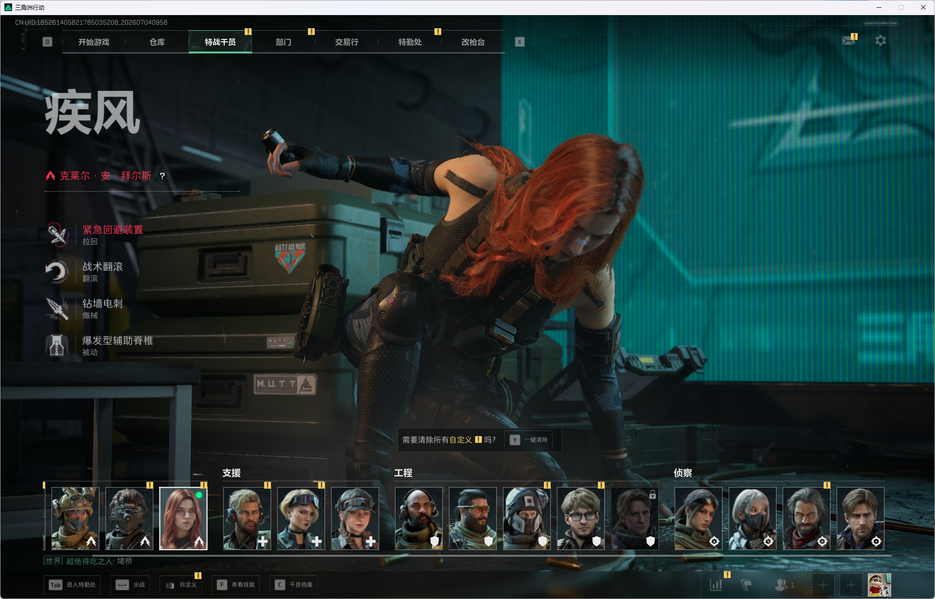935x599 pixels.
Task: Select the masked helmeted engineer operator
Action: pyautogui.click(x=527, y=518)
